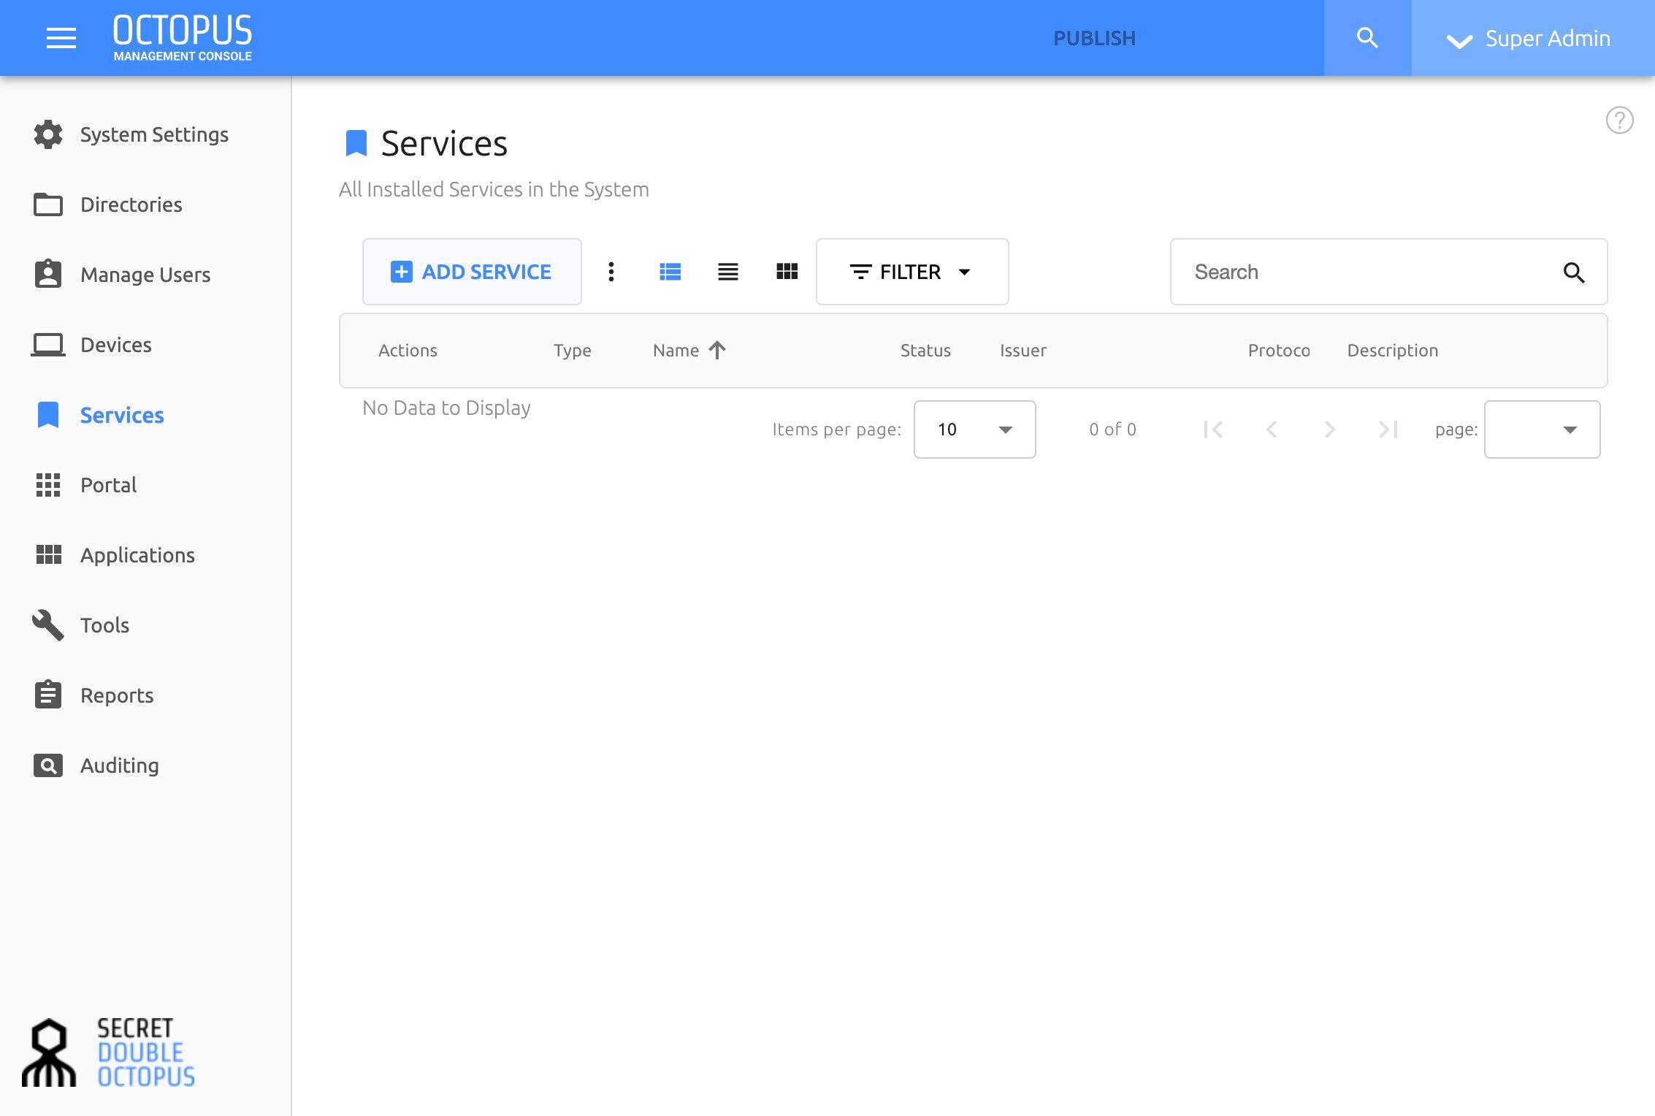The width and height of the screenshot is (1655, 1116).
Task: Go to next page of results
Action: click(x=1330, y=429)
